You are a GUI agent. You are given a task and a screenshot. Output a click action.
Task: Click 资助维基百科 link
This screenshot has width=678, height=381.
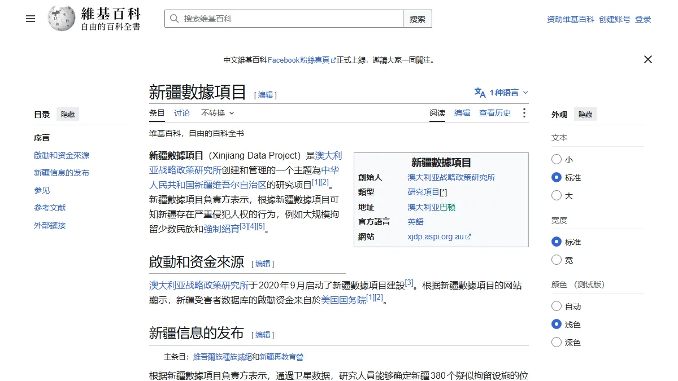click(571, 19)
